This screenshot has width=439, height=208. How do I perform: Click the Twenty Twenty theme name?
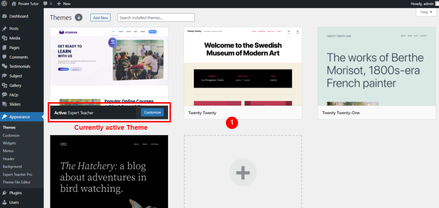pos(202,113)
